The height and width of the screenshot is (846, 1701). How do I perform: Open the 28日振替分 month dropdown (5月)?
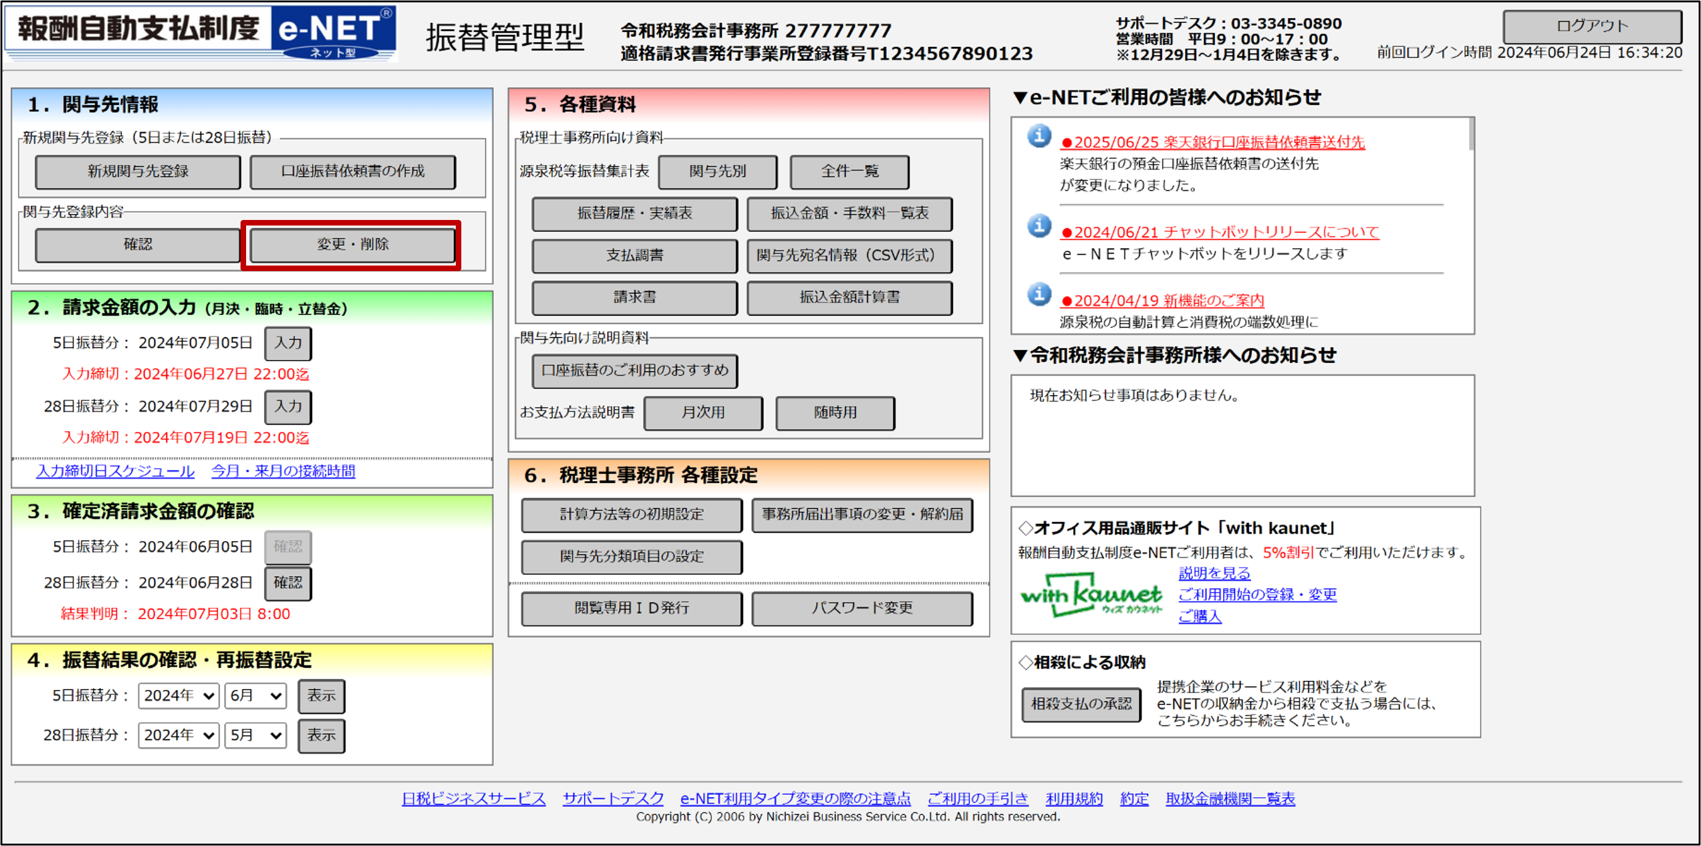tap(255, 735)
